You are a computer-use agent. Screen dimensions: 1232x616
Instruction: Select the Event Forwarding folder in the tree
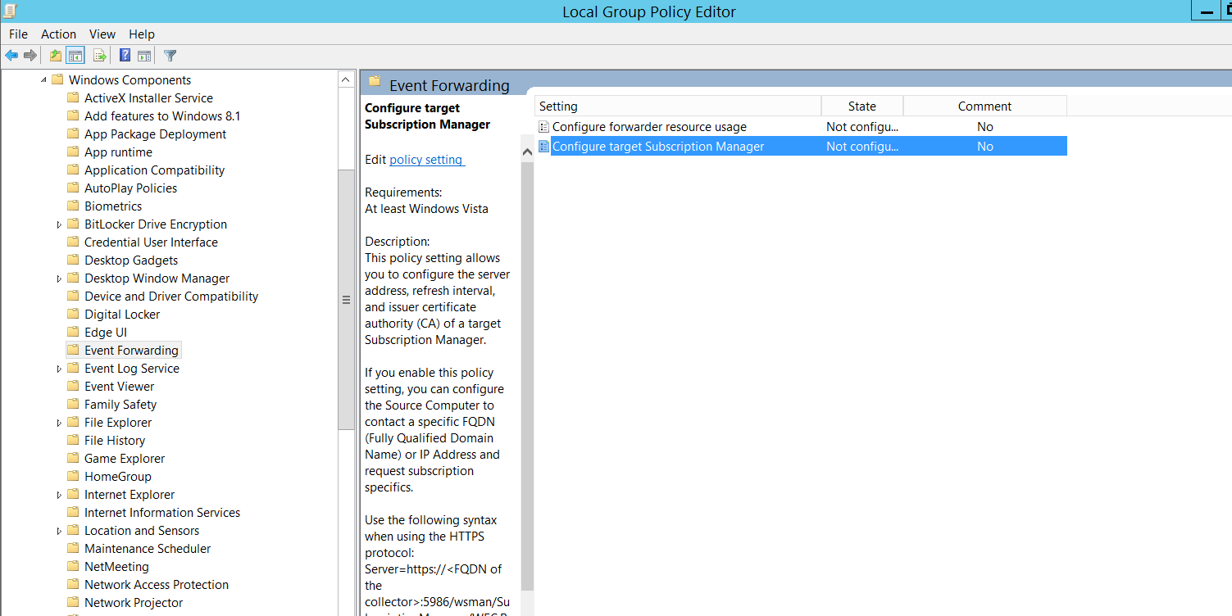click(132, 350)
